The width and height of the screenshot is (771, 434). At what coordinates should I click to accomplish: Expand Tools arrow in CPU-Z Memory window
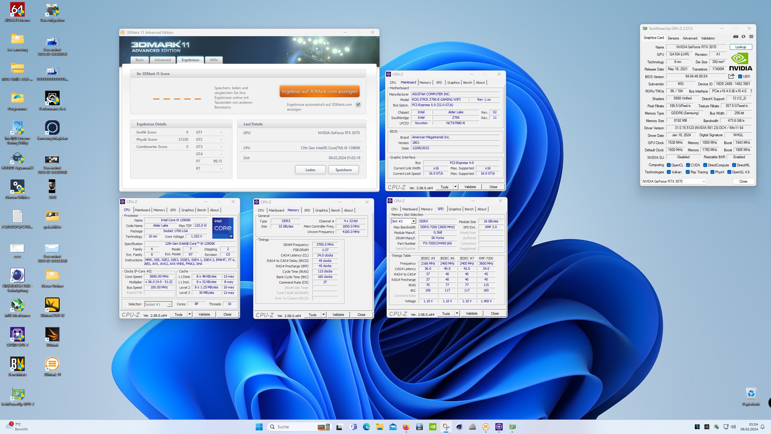click(x=323, y=315)
